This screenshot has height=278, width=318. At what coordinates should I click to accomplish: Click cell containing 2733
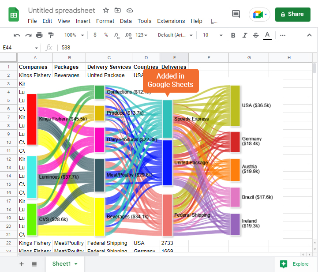(x=174, y=243)
